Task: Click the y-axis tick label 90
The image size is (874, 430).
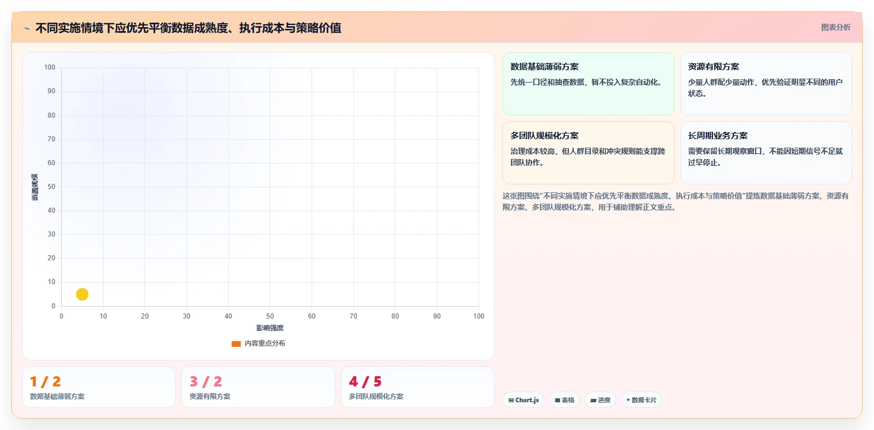Action: (x=52, y=91)
